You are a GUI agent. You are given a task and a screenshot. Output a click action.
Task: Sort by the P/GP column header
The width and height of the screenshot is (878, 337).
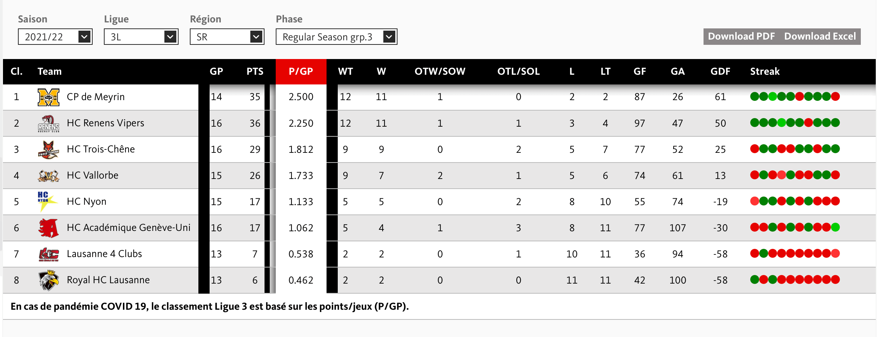coord(301,71)
